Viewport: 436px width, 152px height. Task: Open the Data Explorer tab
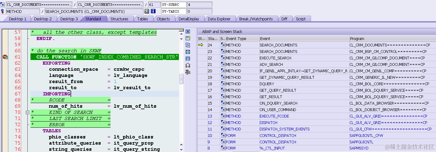tap(219, 19)
